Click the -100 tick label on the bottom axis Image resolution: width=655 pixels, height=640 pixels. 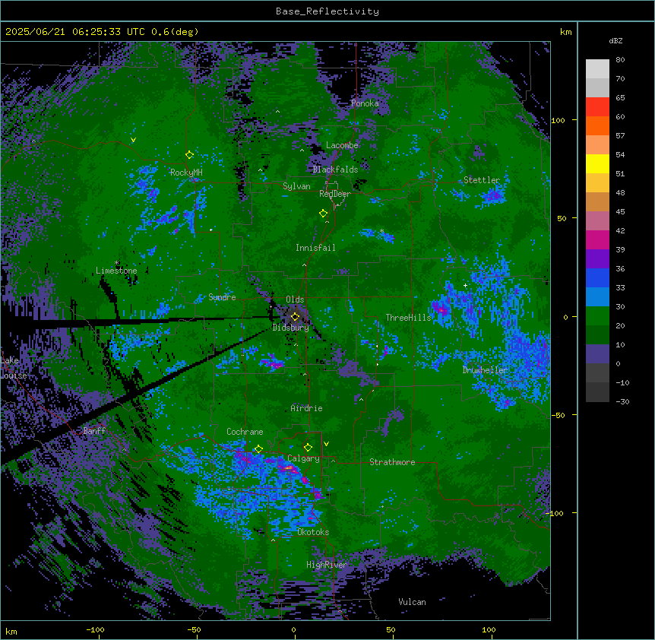pos(95,629)
